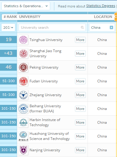The width and height of the screenshot is (117, 157).
Task: Click China location in Tsinghua row
Action: pos(102,40)
